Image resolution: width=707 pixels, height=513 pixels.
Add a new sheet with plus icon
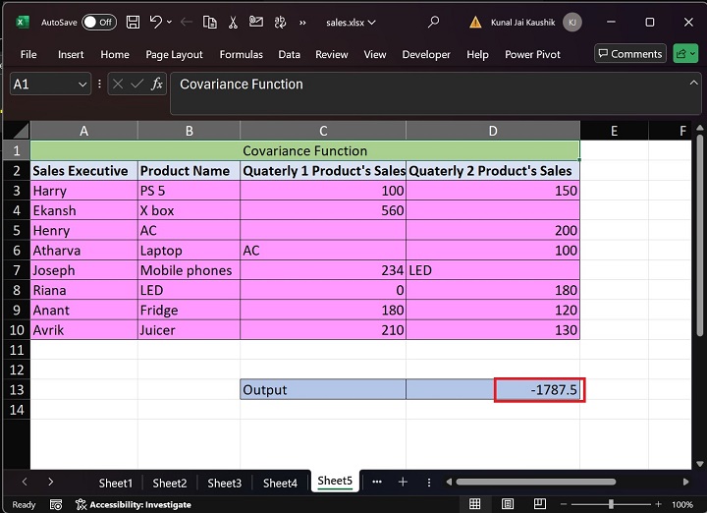(403, 482)
